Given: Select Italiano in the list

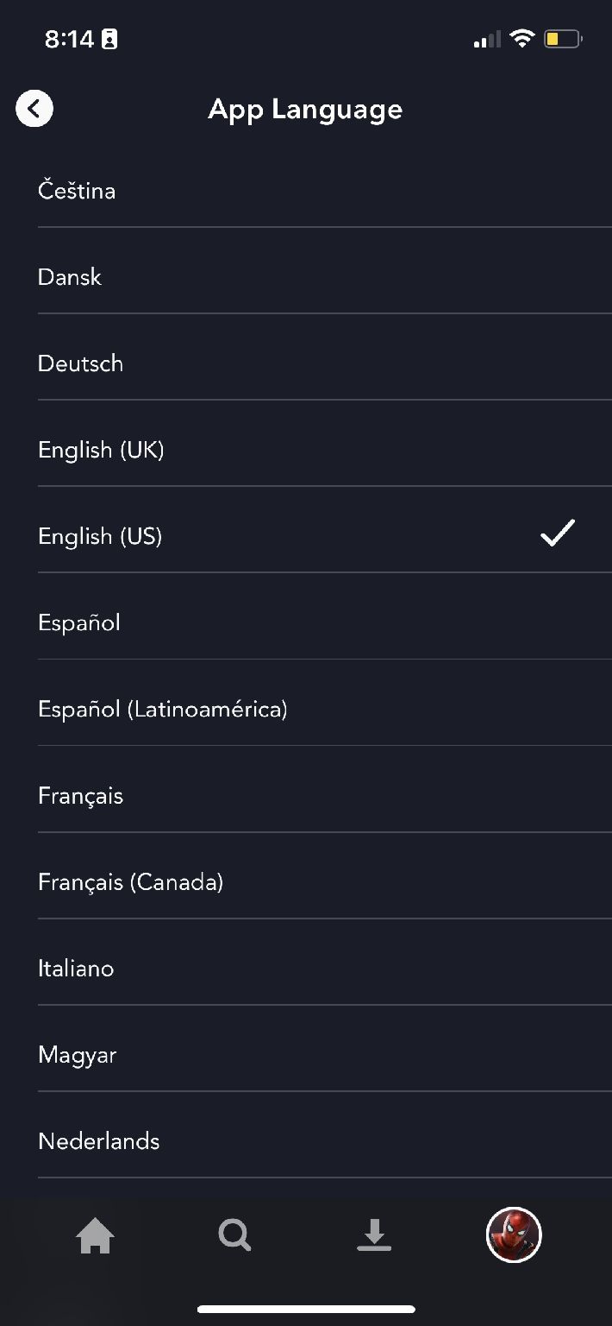Looking at the screenshot, I should (76, 968).
